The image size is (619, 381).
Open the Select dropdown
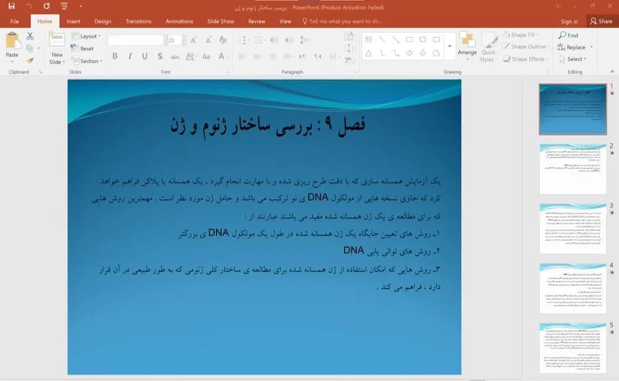point(573,59)
